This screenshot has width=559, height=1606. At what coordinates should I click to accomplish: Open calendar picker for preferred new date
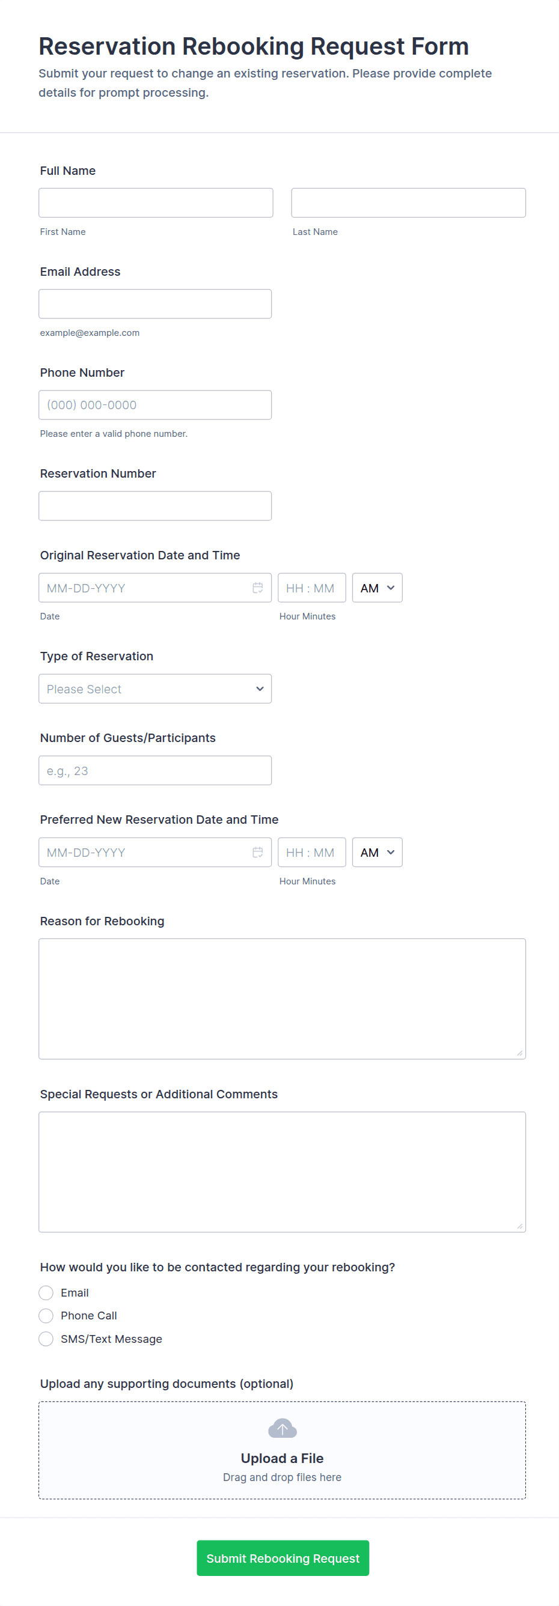coord(257,852)
